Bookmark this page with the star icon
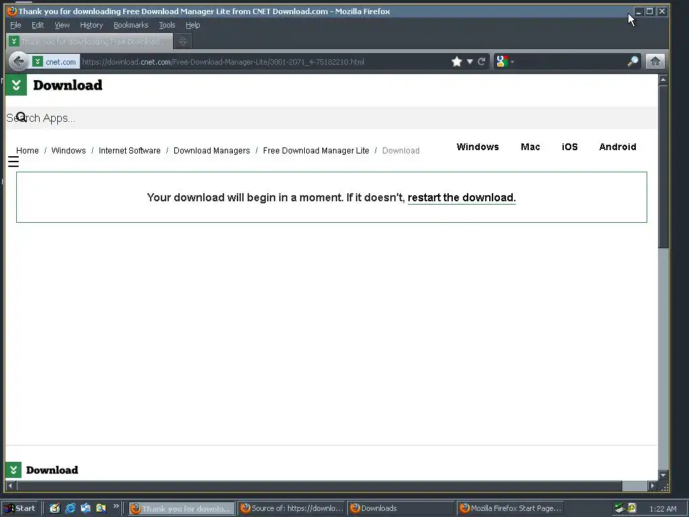 point(457,61)
